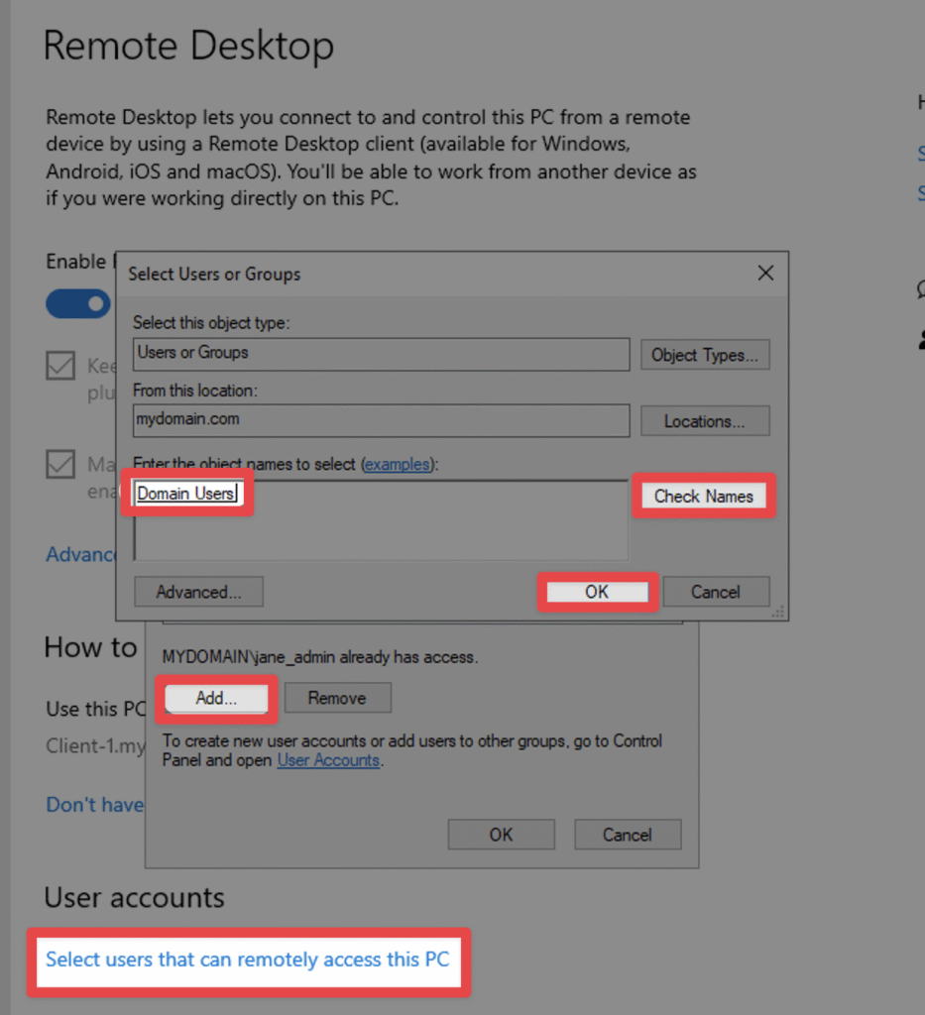Open the Advanced search options button
925x1015 pixels.
coord(198,592)
